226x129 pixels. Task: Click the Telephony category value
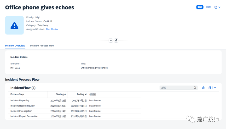coord(43,25)
